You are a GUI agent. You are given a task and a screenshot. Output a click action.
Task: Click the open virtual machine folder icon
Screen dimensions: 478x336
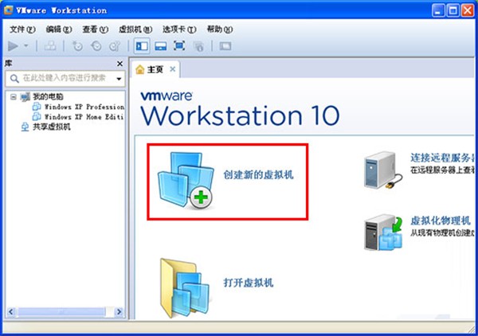coord(186,287)
